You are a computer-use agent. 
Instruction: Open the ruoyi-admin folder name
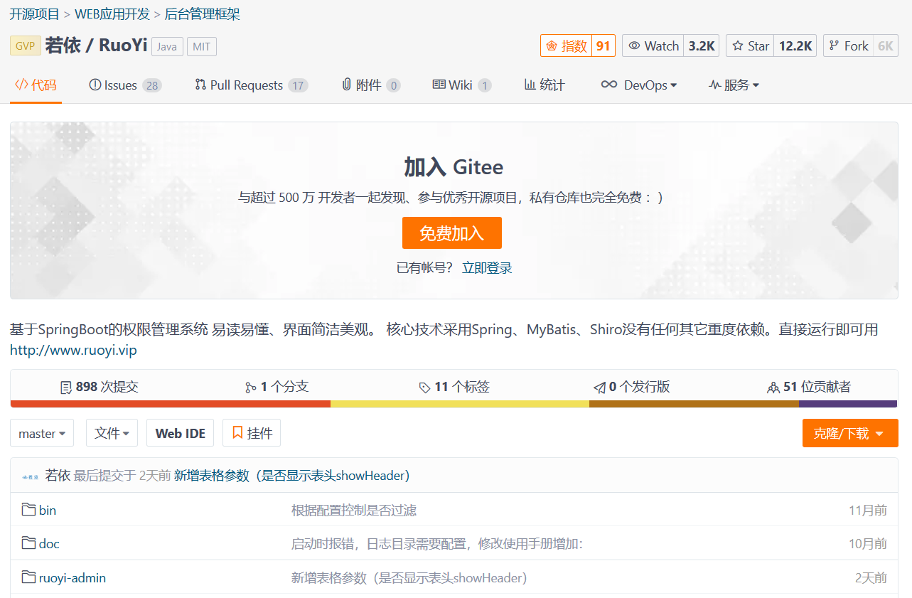pyautogui.click(x=73, y=578)
